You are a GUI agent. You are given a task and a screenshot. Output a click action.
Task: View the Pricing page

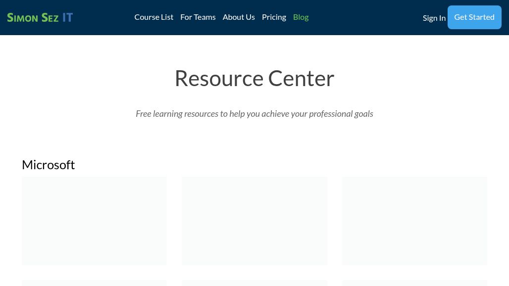pyautogui.click(x=274, y=16)
